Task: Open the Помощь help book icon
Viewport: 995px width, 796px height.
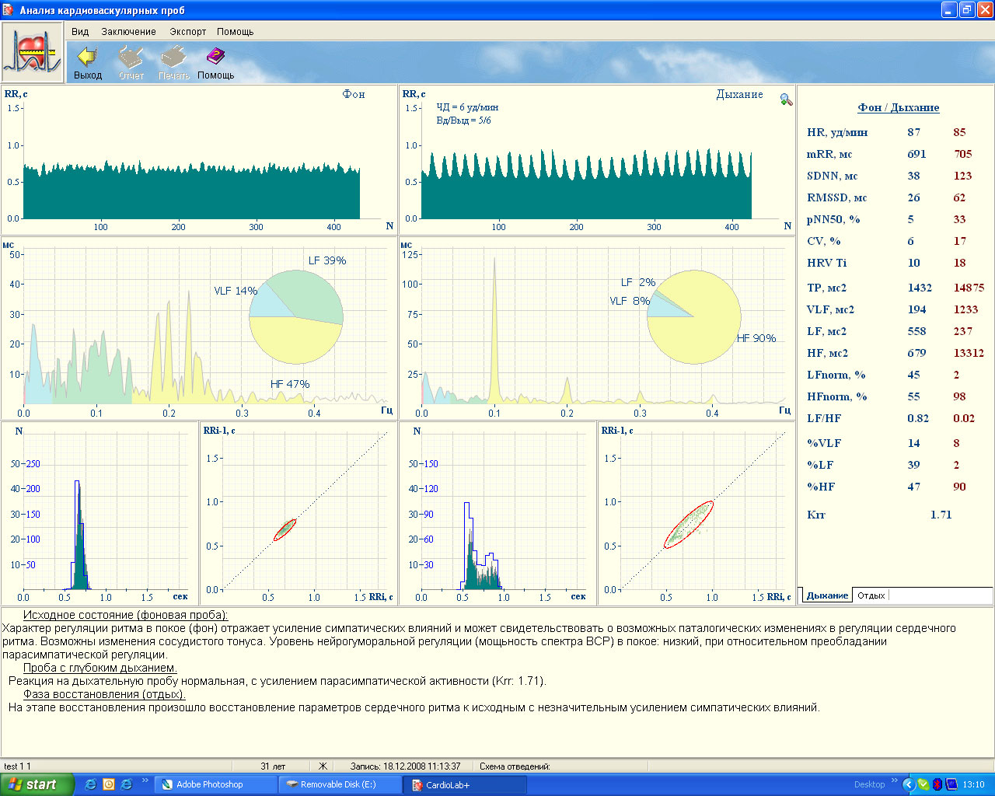Action: [x=215, y=58]
